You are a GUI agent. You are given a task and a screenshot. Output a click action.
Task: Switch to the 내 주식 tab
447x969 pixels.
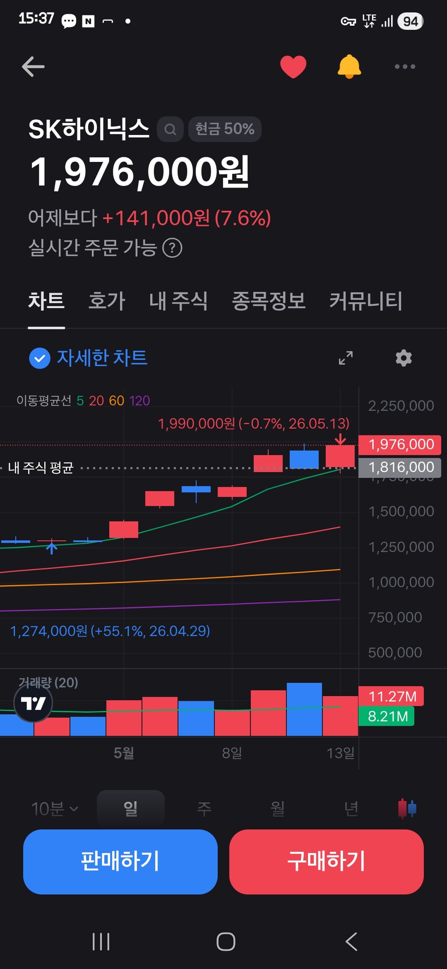click(x=178, y=301)
